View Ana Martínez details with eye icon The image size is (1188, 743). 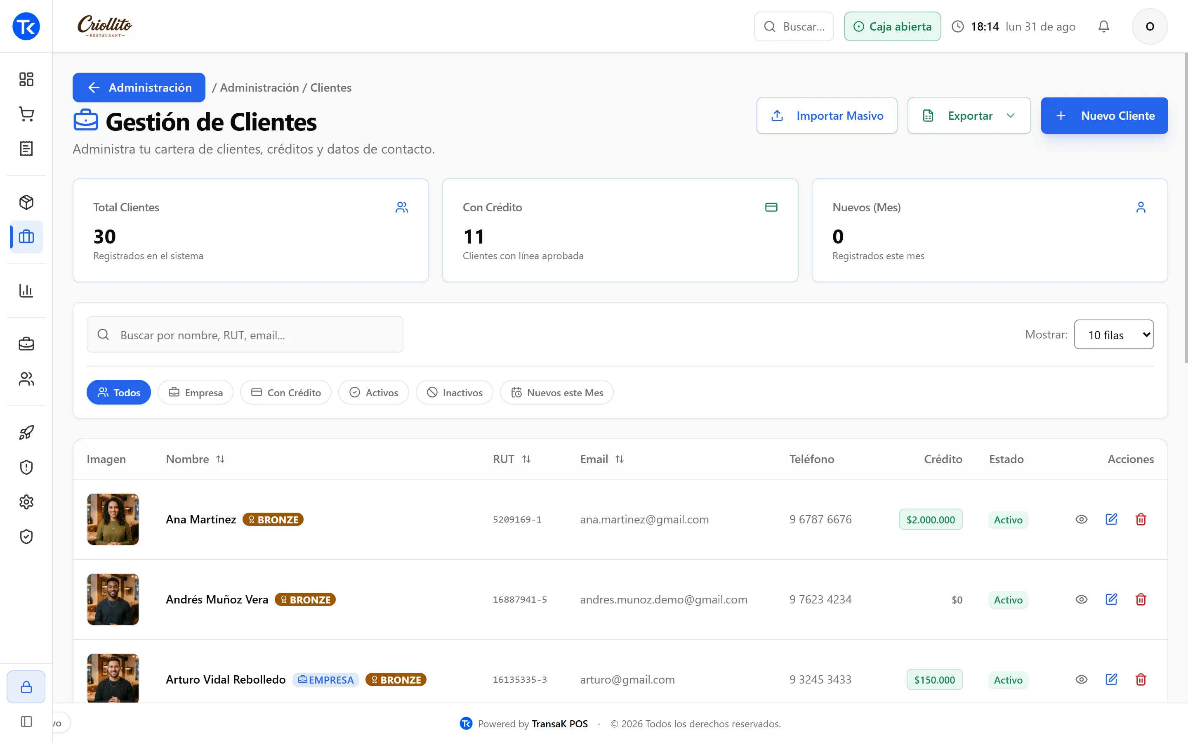pyautogui.click(x=1082, y=519)
